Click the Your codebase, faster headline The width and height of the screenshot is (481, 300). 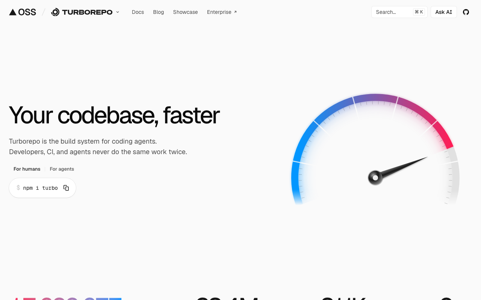pyautogui.click(x=114, y=115)
